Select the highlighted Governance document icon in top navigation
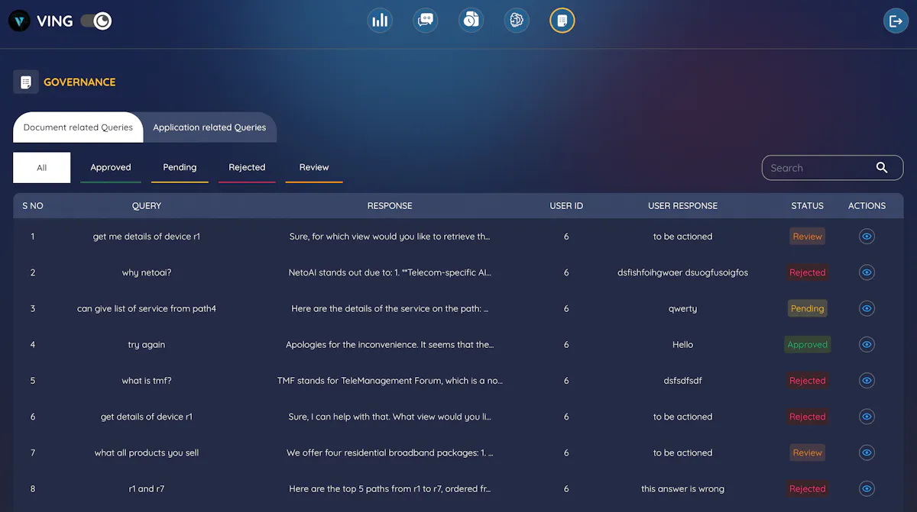This screenshot has height=512, width=917. (562, 21)
